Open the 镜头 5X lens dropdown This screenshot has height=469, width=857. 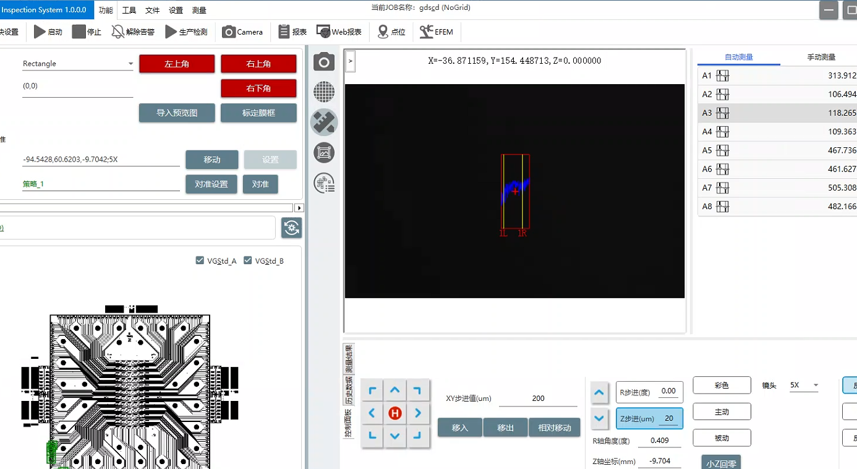[804, 385]
